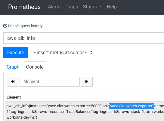Run the query with Execute button
The width and height of the screenshot is (164, 121).
point(16,52)
